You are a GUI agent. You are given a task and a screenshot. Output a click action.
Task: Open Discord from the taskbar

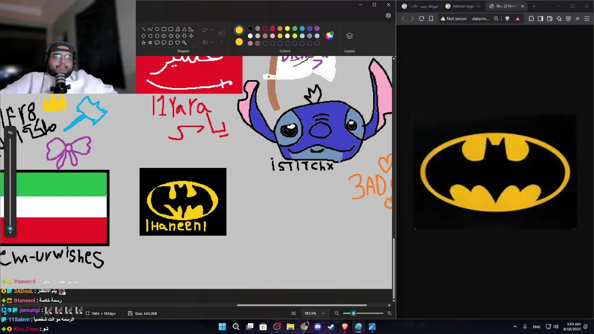[317, 327]
